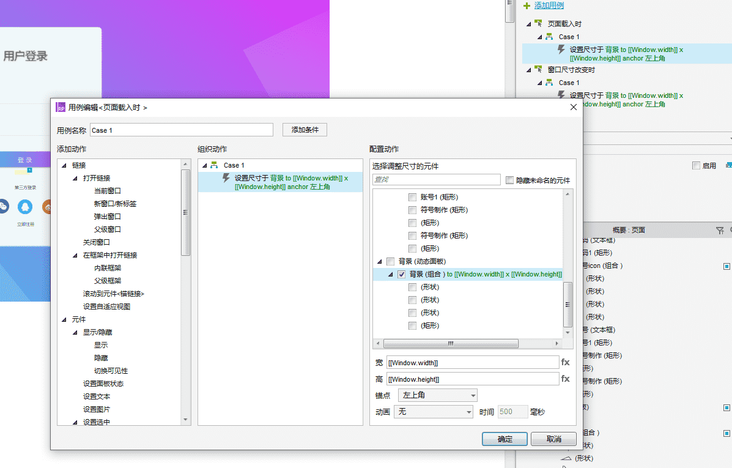
Task: Collapse the 打开链接 tree node
Action: click(76, 178)
